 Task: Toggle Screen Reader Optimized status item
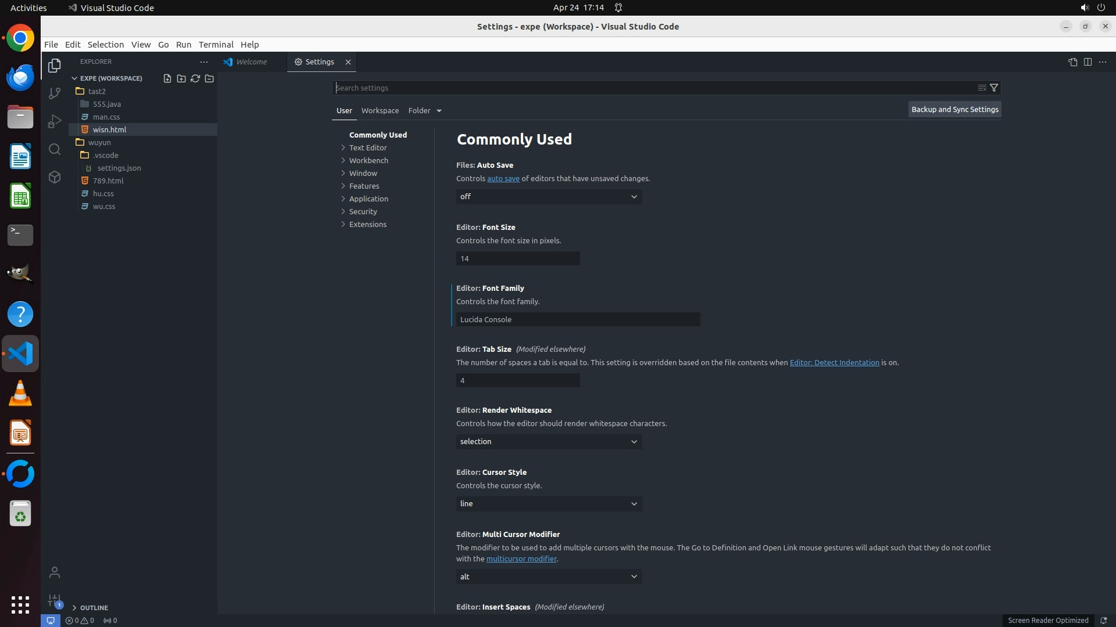pos(1047,620)
